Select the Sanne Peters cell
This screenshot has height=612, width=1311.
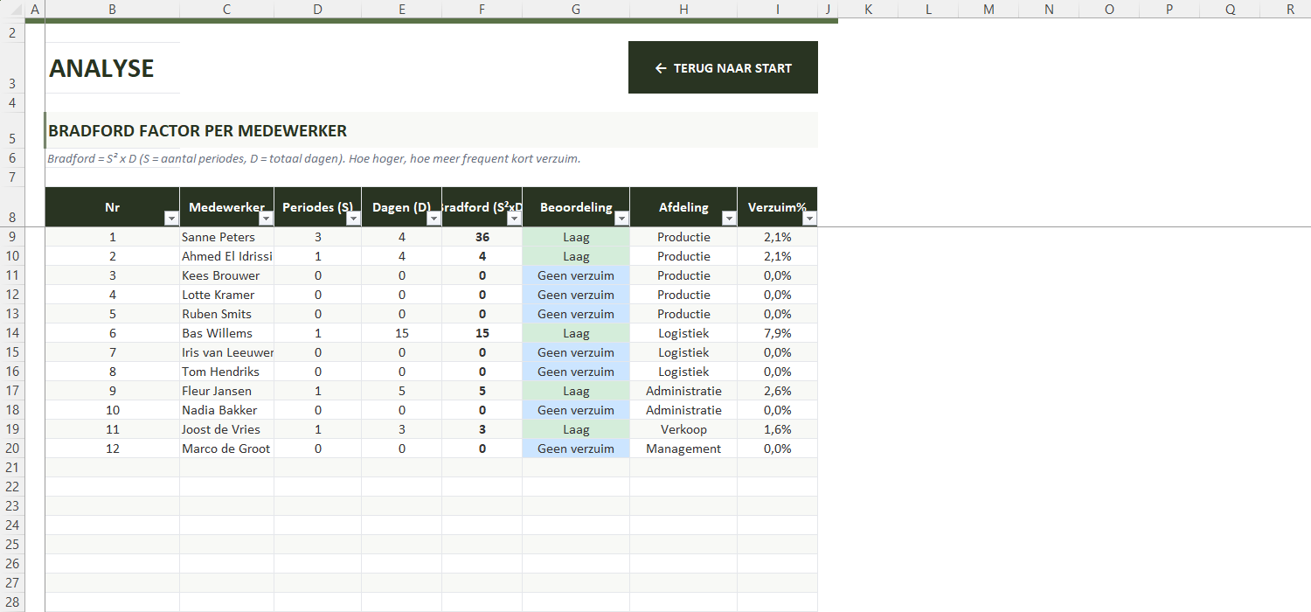226,237
